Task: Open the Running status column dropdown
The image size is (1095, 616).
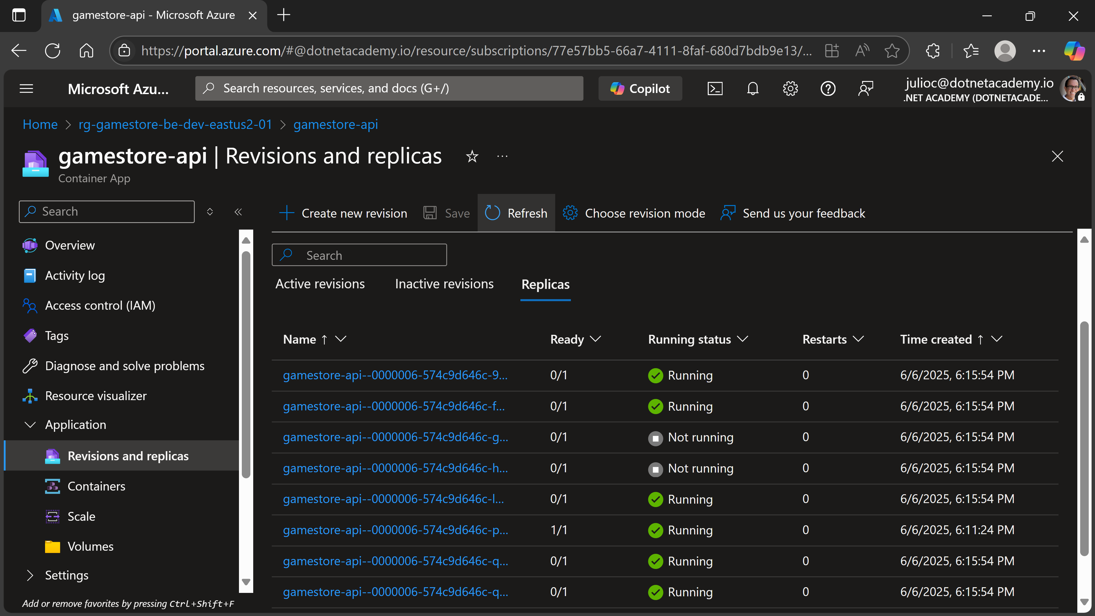Action: click(743, 339)
